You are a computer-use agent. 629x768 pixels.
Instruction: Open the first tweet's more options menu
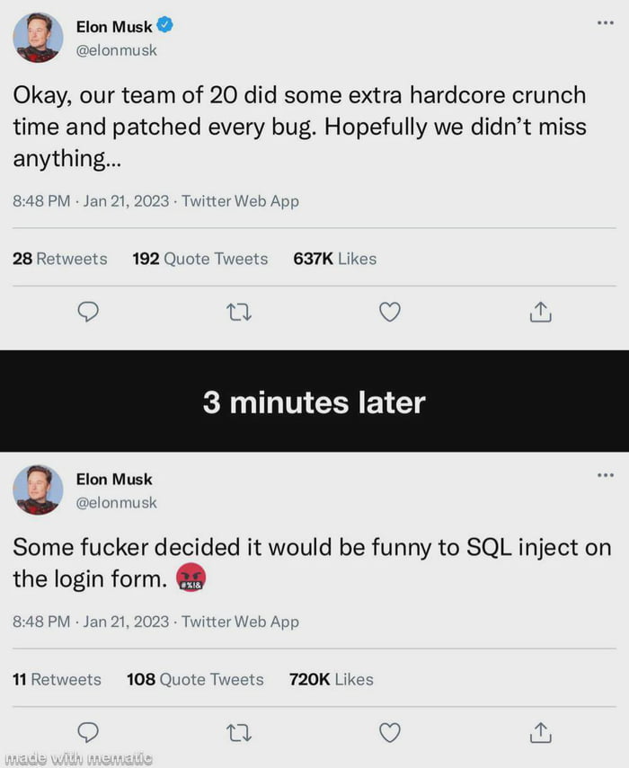click(605, 22)
